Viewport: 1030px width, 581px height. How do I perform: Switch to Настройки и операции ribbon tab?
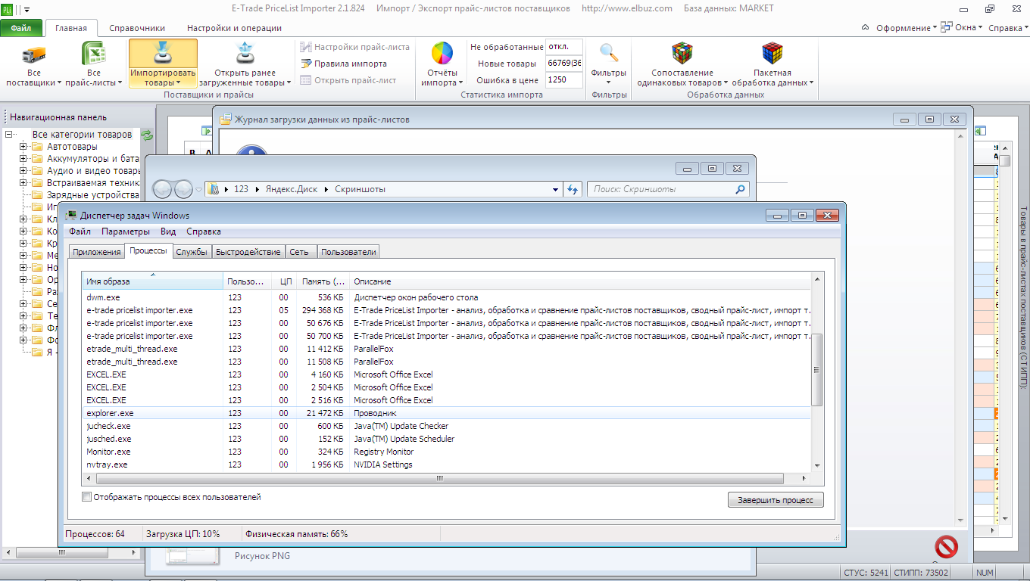[234, 28]
